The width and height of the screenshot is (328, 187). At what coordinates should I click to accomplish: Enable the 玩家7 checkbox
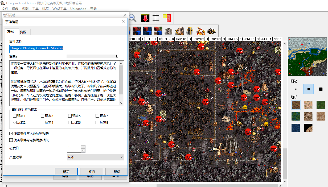[x=97, y=116]
